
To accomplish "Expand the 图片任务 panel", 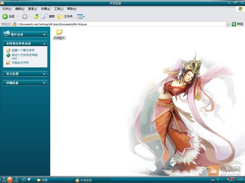I will (44, 34).
